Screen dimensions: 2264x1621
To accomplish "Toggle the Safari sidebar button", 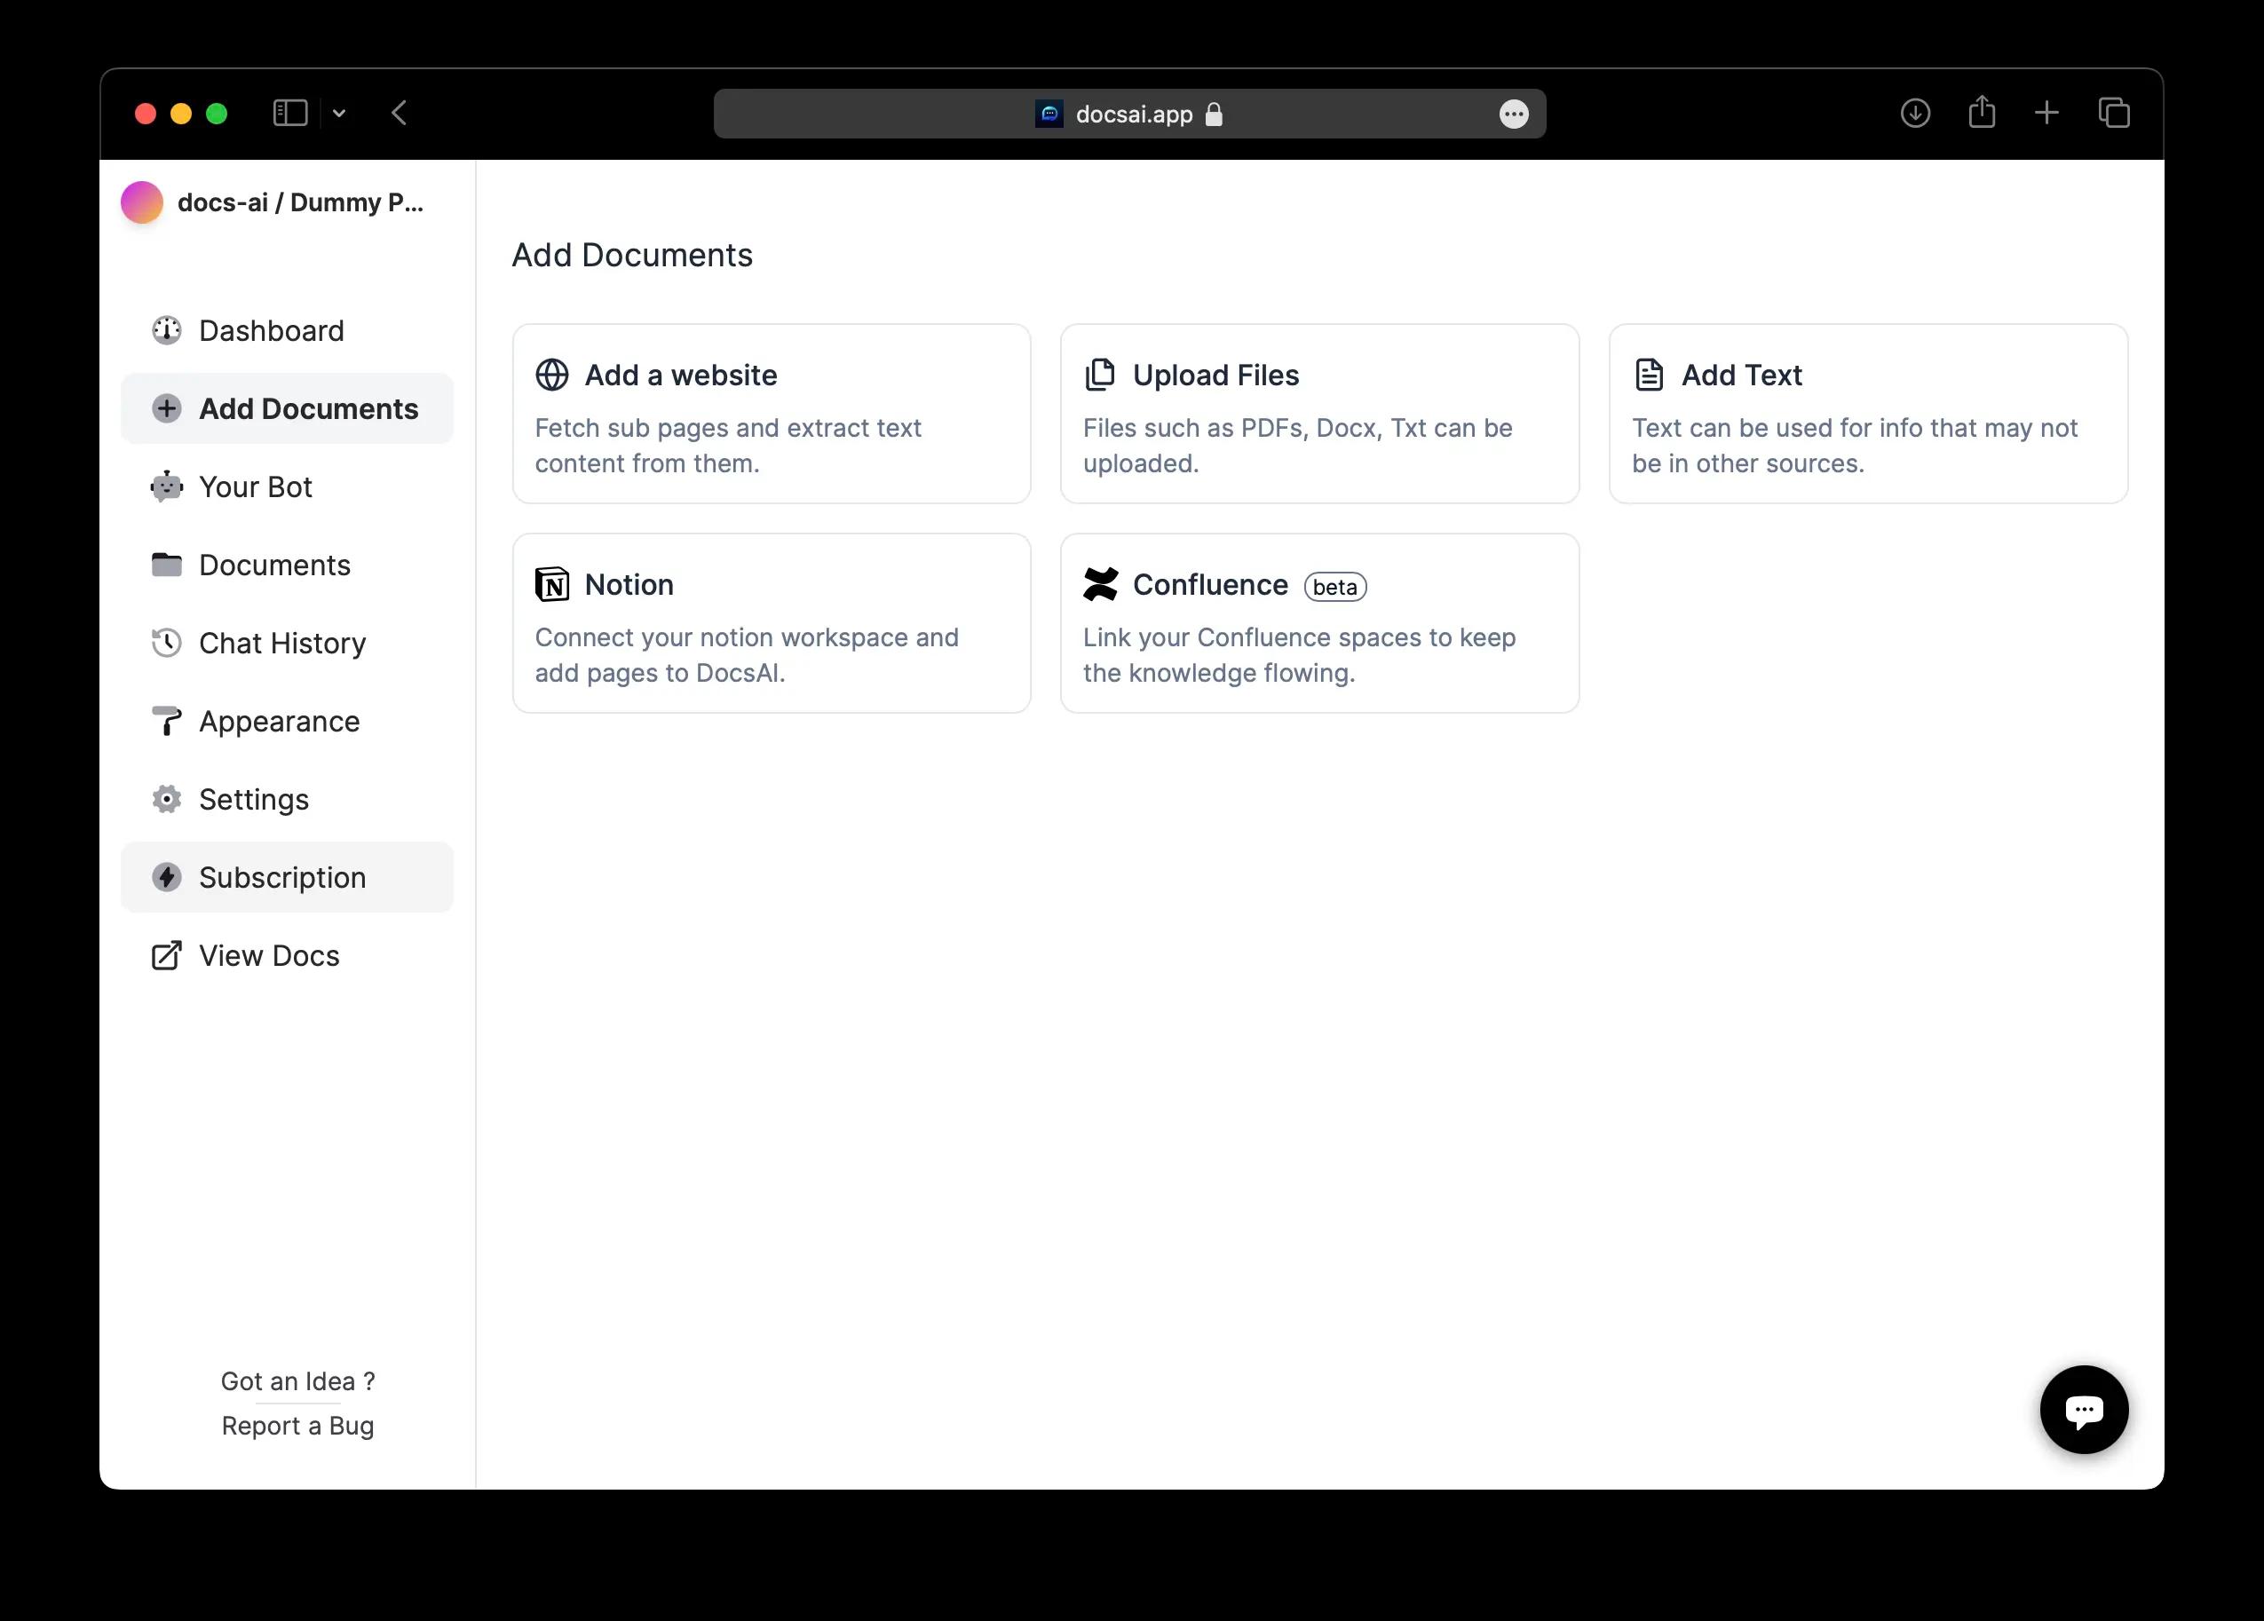I will pos(289,114).
